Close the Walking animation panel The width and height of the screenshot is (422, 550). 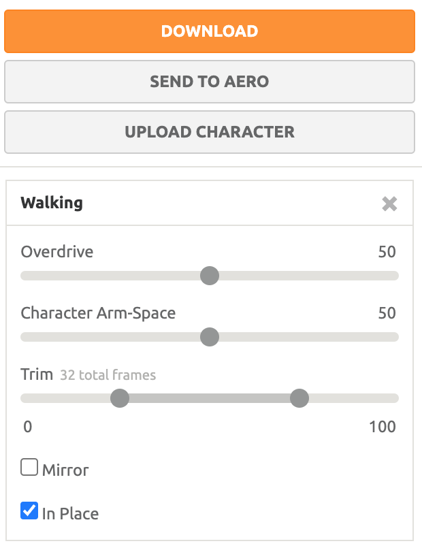pyautogui.click(x=389, y=204)
